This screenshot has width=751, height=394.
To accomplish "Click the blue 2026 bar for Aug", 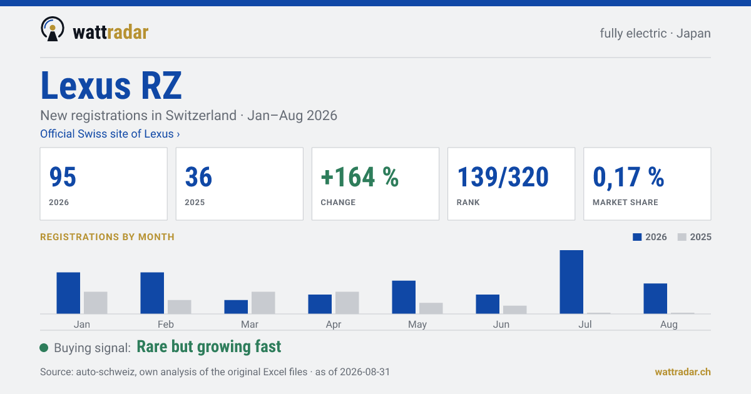I will tap(655, 298).
